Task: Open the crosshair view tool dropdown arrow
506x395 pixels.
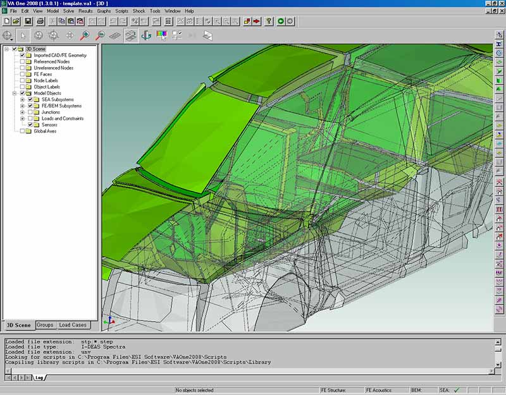Action: point(12,40)
